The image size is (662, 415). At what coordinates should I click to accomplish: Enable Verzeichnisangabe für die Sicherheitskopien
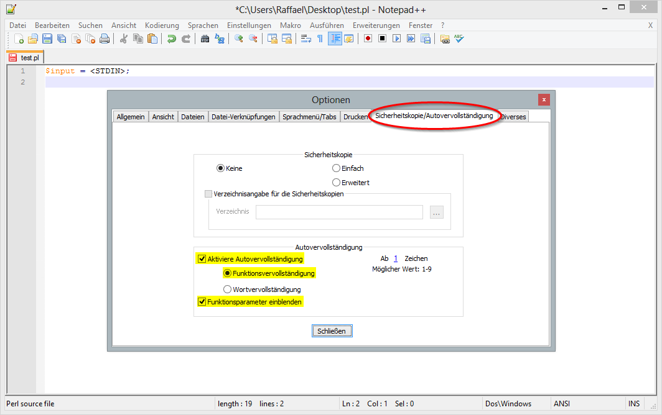pyautogui.click(x=209, y=194)
